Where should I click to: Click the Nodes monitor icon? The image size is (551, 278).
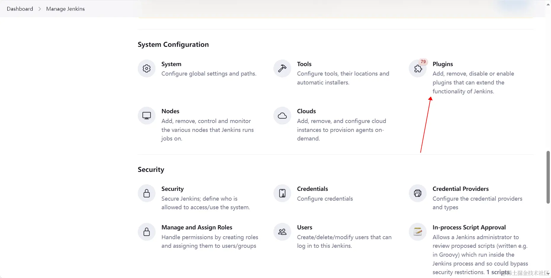[x=147, y=116]
